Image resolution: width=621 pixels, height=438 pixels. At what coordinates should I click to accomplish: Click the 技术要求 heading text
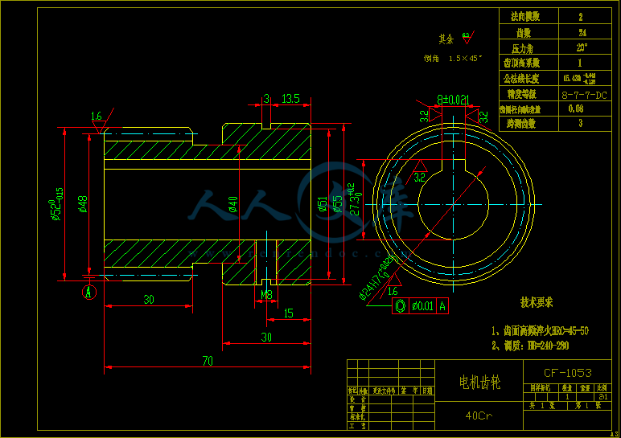(x=537, y=302)
